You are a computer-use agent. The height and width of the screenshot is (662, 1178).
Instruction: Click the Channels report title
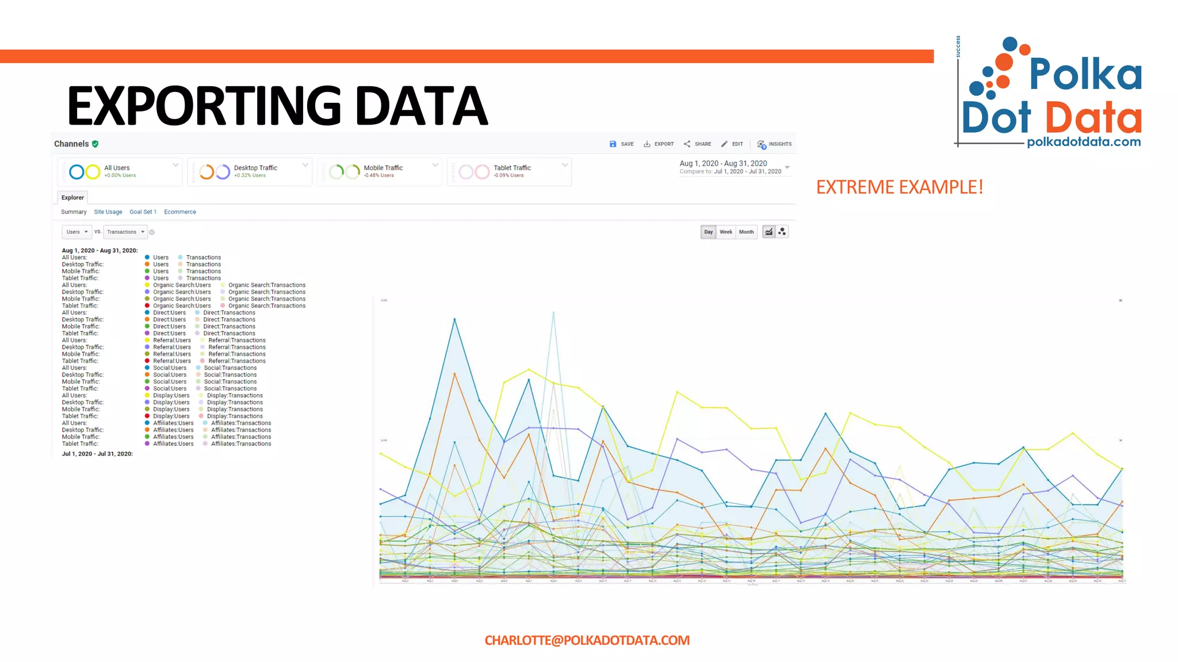pyautogui.click(x=71, y=144)
